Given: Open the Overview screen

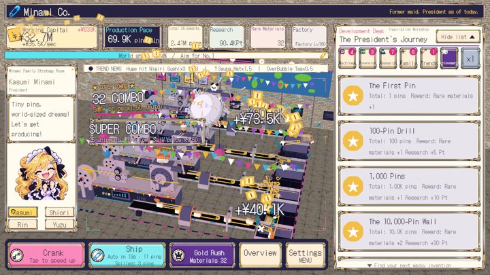Looking at the screenshot, I should [260, 255].
